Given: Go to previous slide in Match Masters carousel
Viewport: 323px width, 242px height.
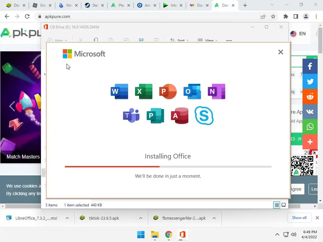Looking at the screenshot, I should click(12, 106).
